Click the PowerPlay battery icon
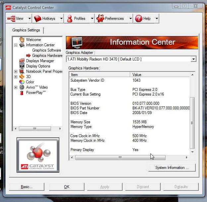The image size is (207, 202). (x=22, y=93)
